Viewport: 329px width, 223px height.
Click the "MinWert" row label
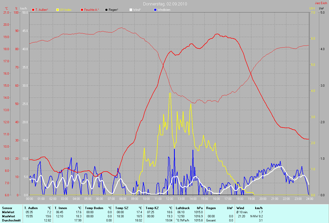(x=8, y=212)
